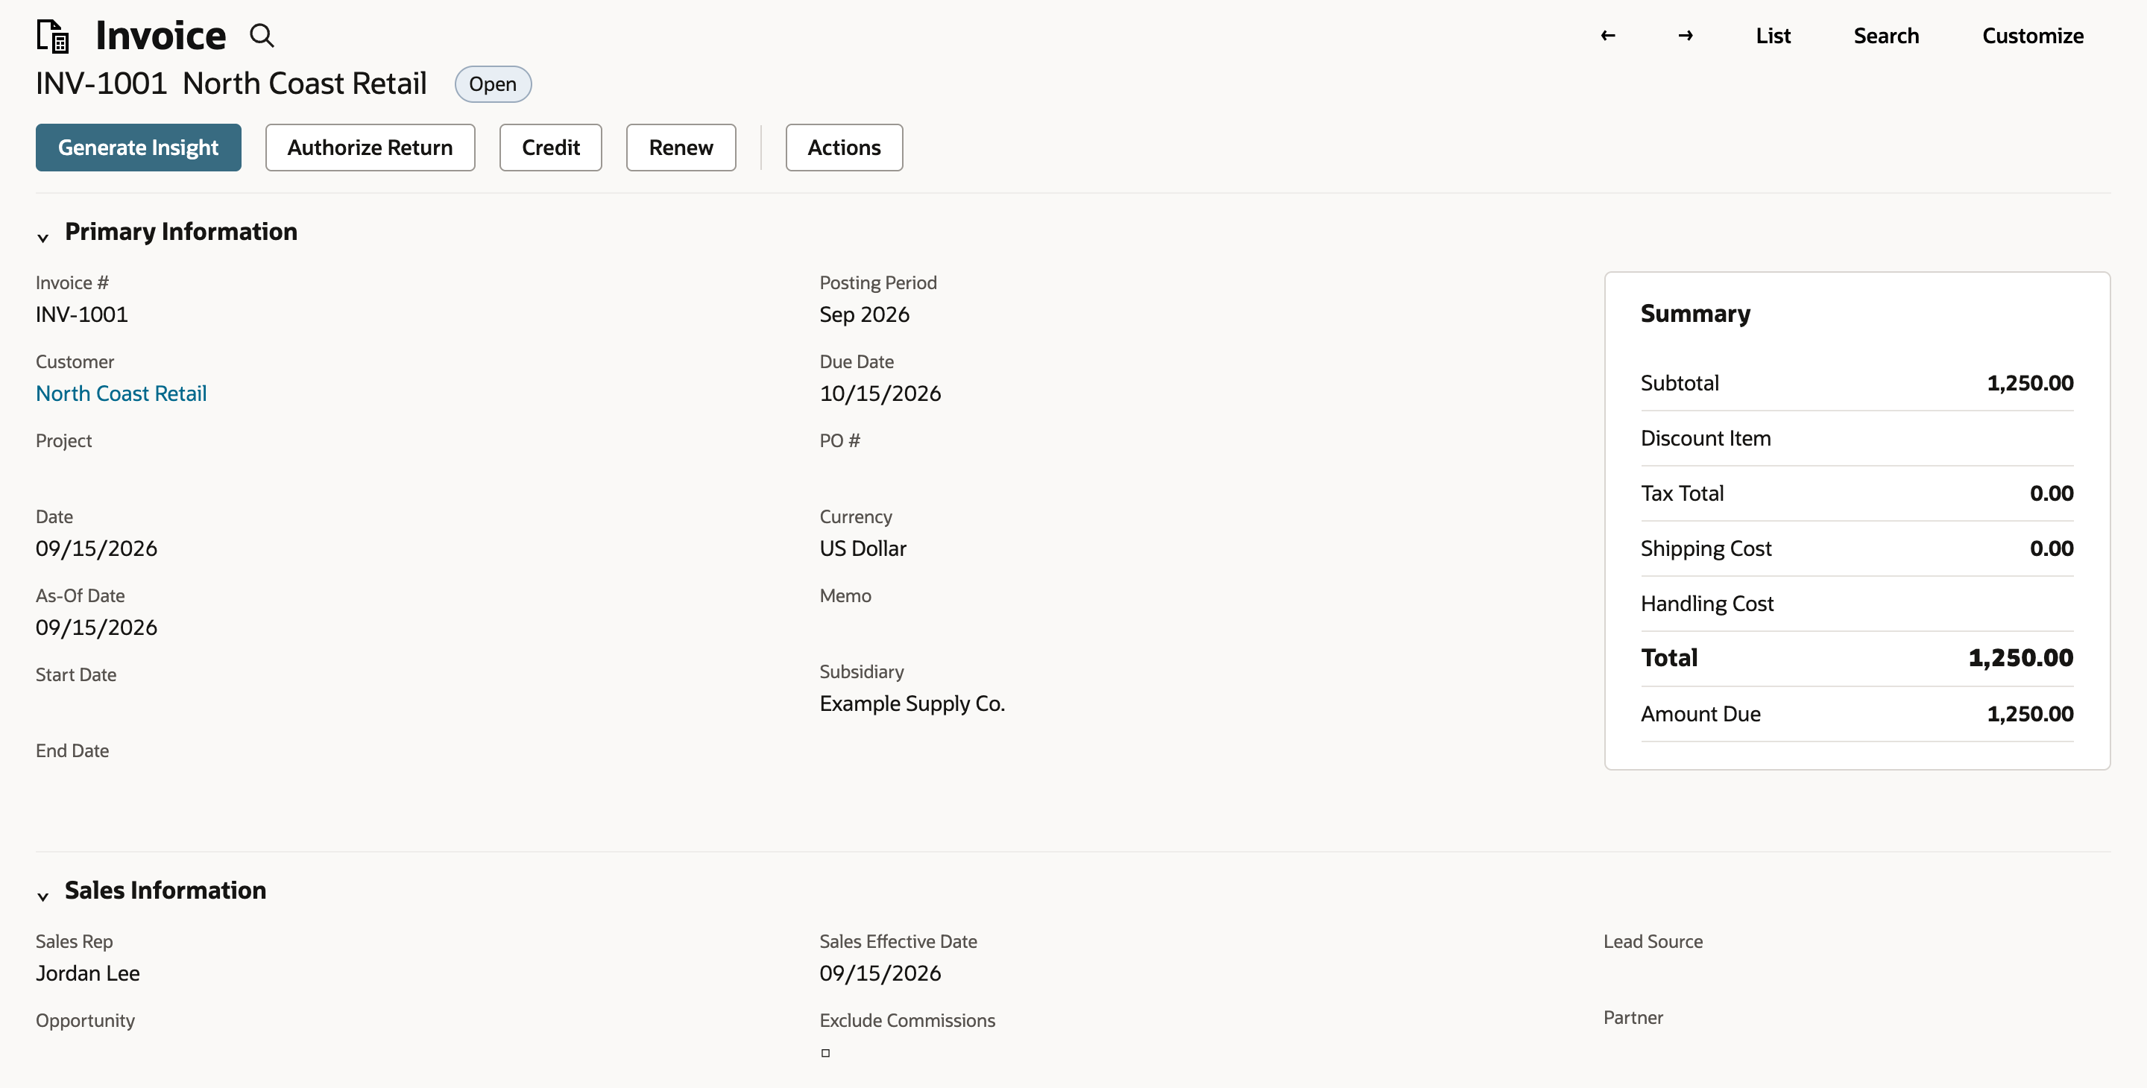
Task: Click the Tax Total value 0.00
Action: (2051, 493)
